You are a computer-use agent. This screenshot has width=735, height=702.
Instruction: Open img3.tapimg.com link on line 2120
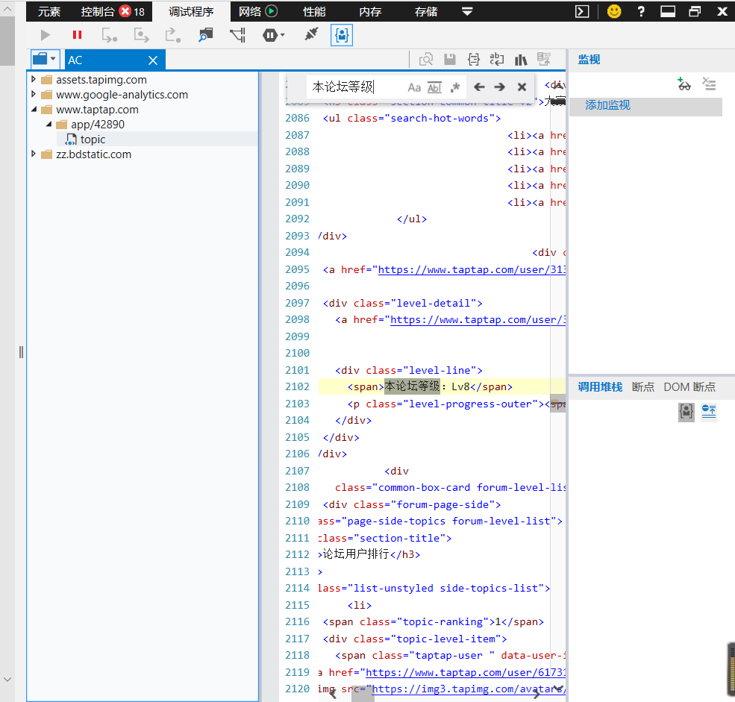point(469,689)
